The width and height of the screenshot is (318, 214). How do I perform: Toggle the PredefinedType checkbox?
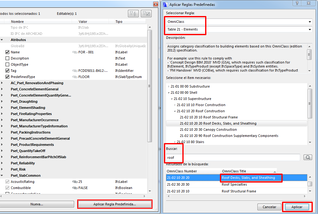(7, 77)
